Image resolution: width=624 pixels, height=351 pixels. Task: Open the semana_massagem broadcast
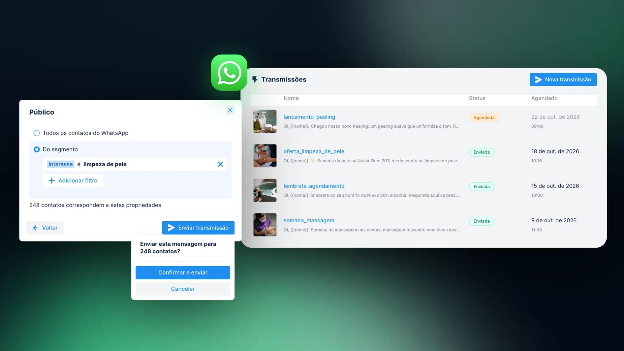(x=309, y=220)
